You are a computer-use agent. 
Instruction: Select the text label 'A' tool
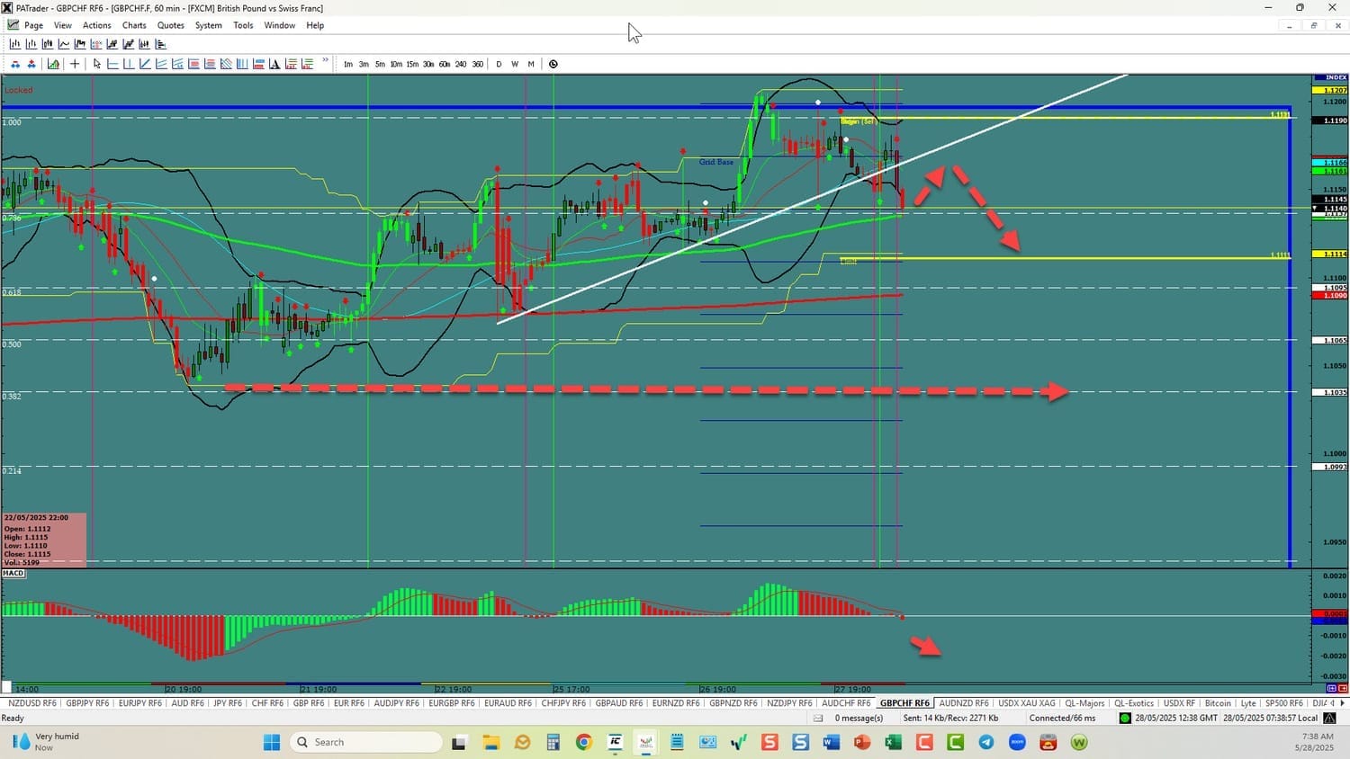[274, 64]
